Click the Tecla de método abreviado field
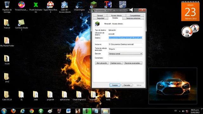 coord(125,49)
